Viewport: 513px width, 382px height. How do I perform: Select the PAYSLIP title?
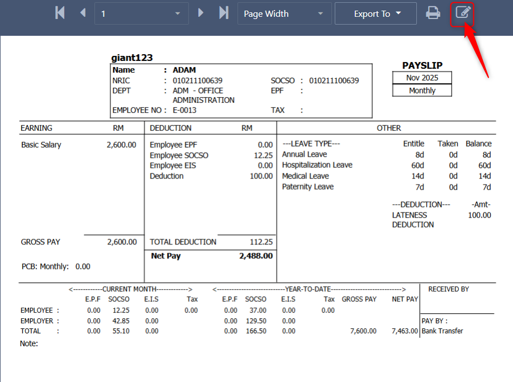point(422,65)
